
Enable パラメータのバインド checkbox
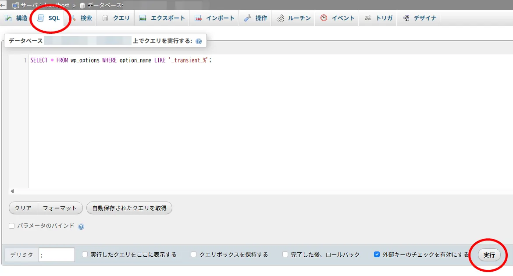tap(12, 226)
